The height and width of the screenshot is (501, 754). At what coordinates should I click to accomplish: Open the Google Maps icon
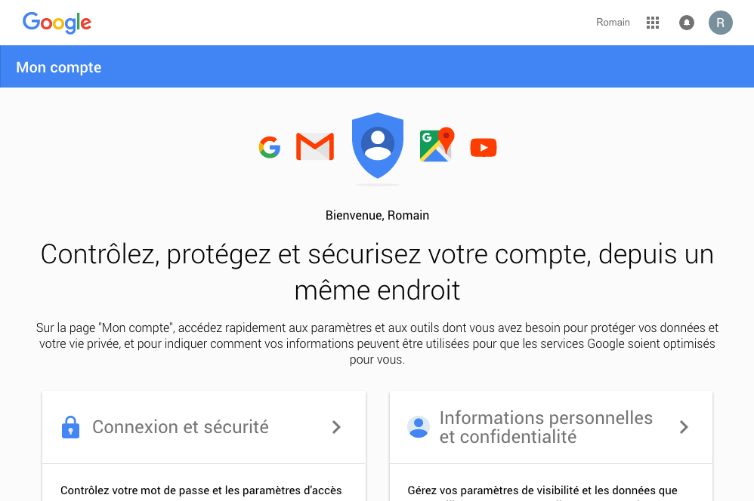[x=437, y=146]
